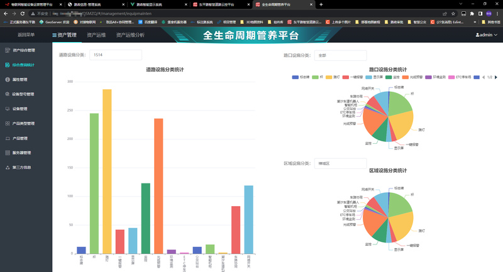503x272 pixels.
Task: Toggle 一键报警 series in pie legend
Action: 353,77
